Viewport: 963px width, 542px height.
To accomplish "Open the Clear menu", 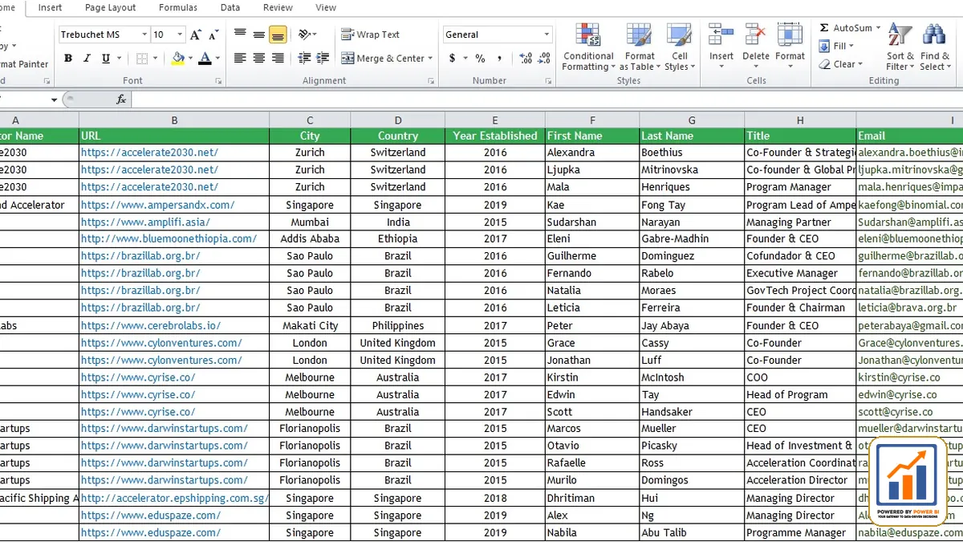I will tap(841, 64).
